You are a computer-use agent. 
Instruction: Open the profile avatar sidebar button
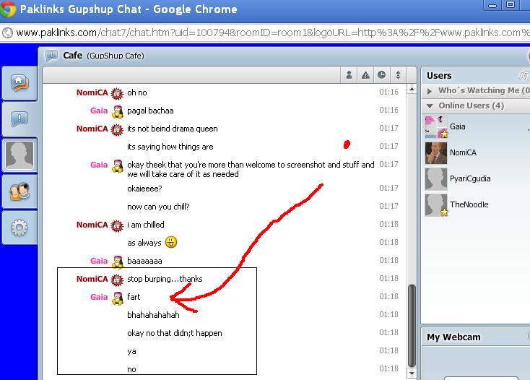(x=19, y=155)
